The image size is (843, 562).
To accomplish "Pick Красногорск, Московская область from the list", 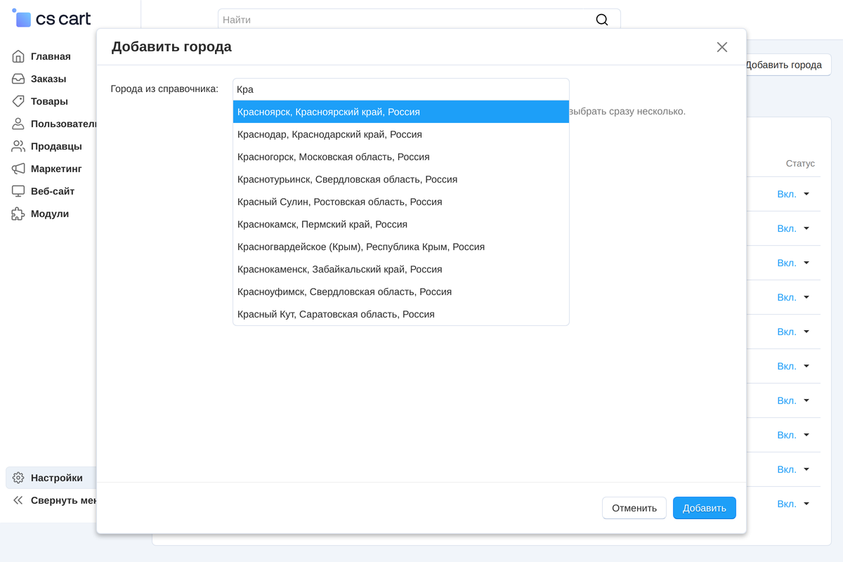I will [x=401, y=157].
